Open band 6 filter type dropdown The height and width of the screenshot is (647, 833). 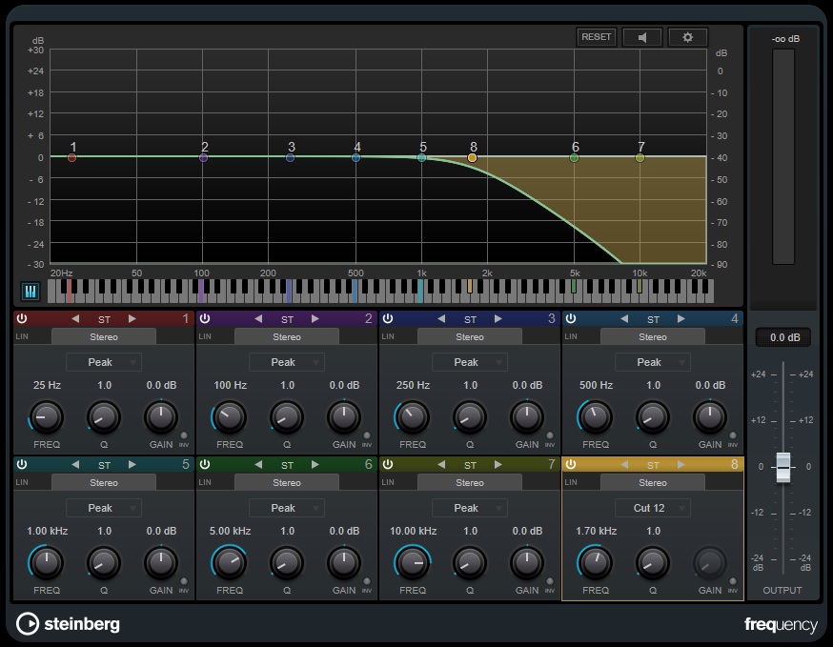click(286, 509)
